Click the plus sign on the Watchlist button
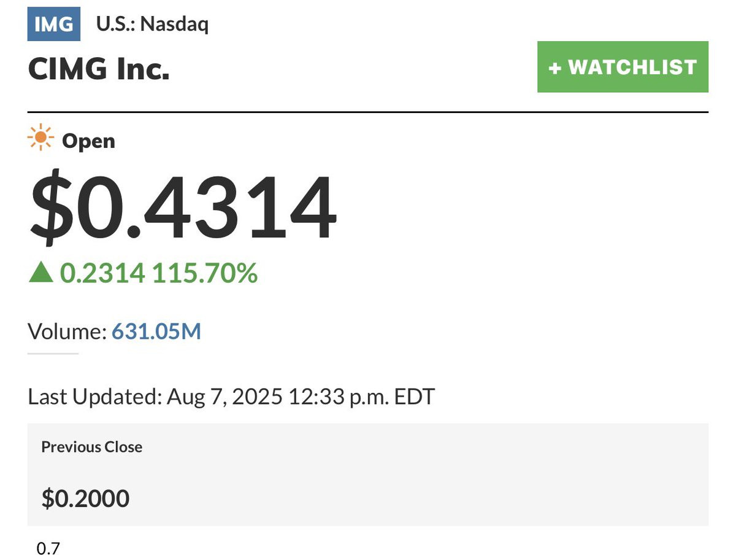The image size is (736, 555). pyautogui.click(x=555, y=68)
